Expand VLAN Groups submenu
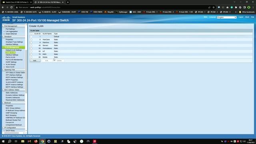This screenshot has height=144, width=256. click(4, 64)
